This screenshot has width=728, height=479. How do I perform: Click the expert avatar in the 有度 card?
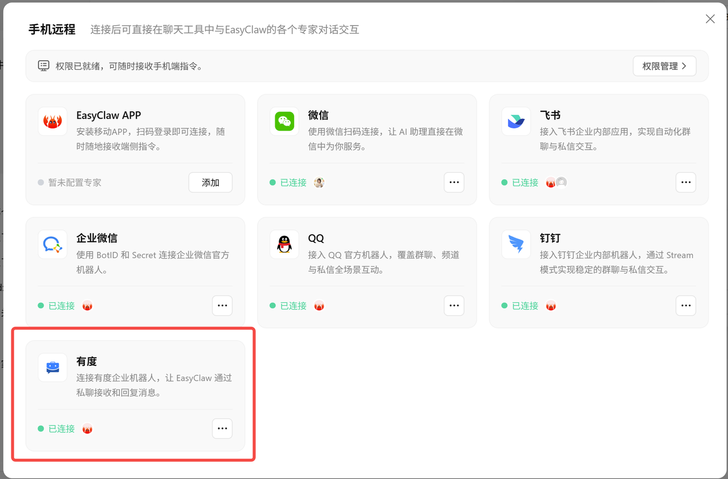[87, 429]
